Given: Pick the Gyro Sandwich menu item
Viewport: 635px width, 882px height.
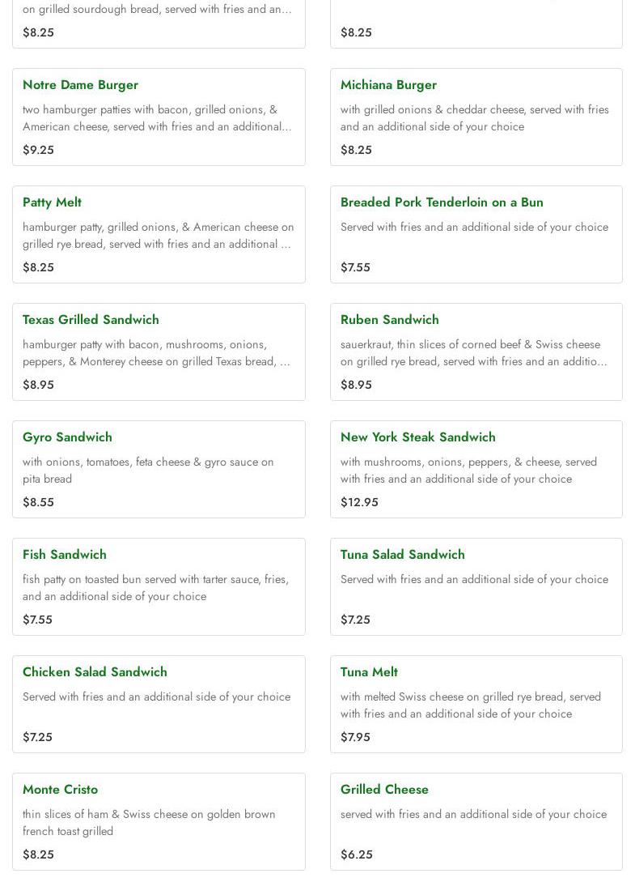Looking at the screenshot, I should tap(67, 437).
